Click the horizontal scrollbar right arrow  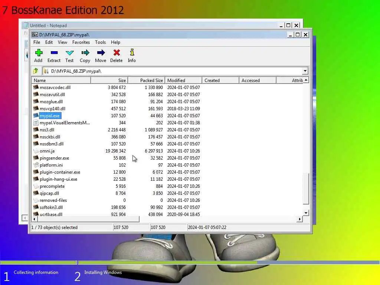300,219
